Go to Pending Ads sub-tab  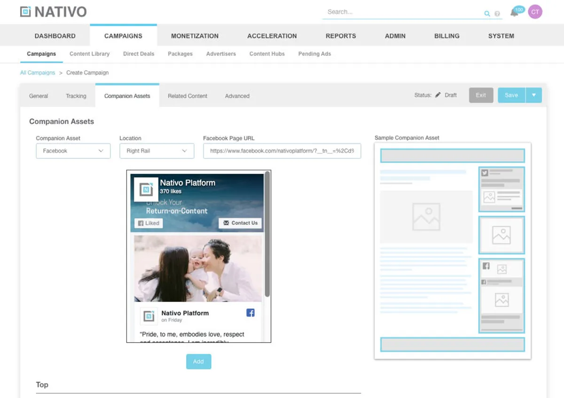coord(314,54)
